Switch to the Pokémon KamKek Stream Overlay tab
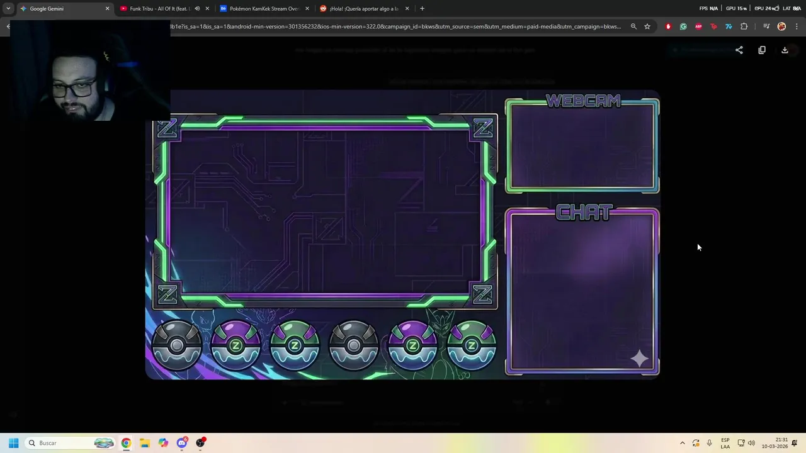This screenshot has width=806, height=453. click(x=264, y=9)
